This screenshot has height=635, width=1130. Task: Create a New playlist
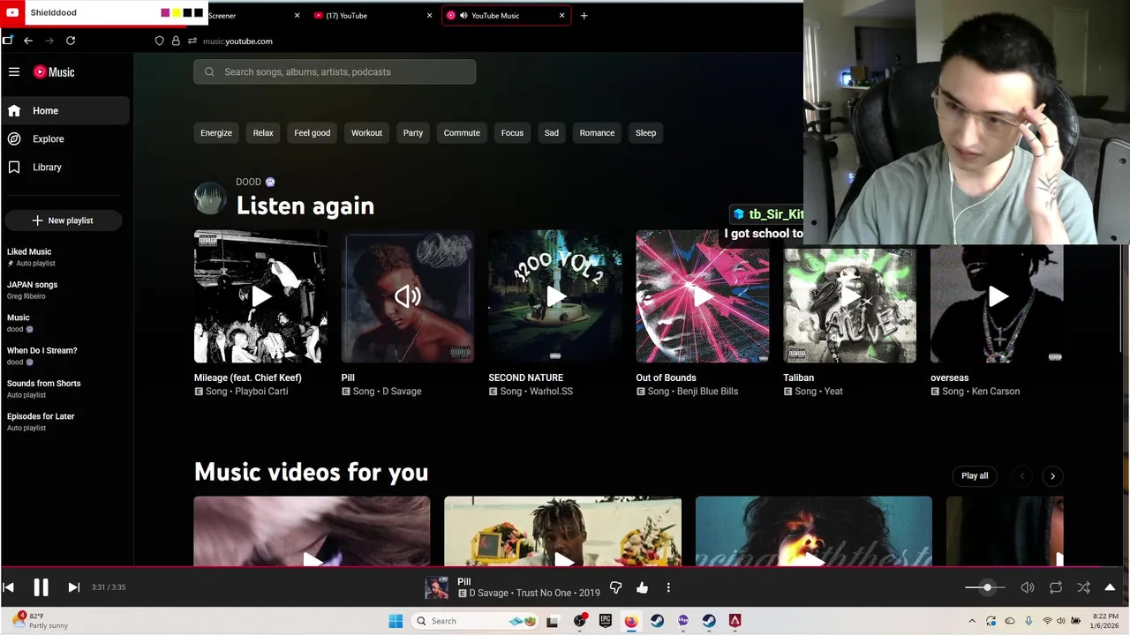(63, 220)
